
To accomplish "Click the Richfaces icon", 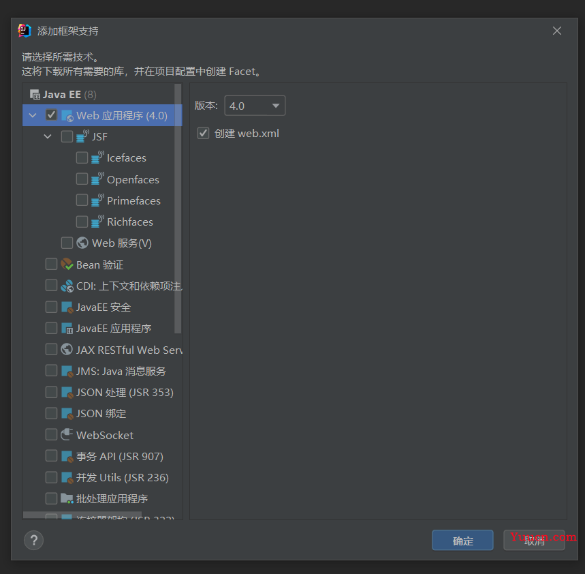I will click(x=97, y=222).
